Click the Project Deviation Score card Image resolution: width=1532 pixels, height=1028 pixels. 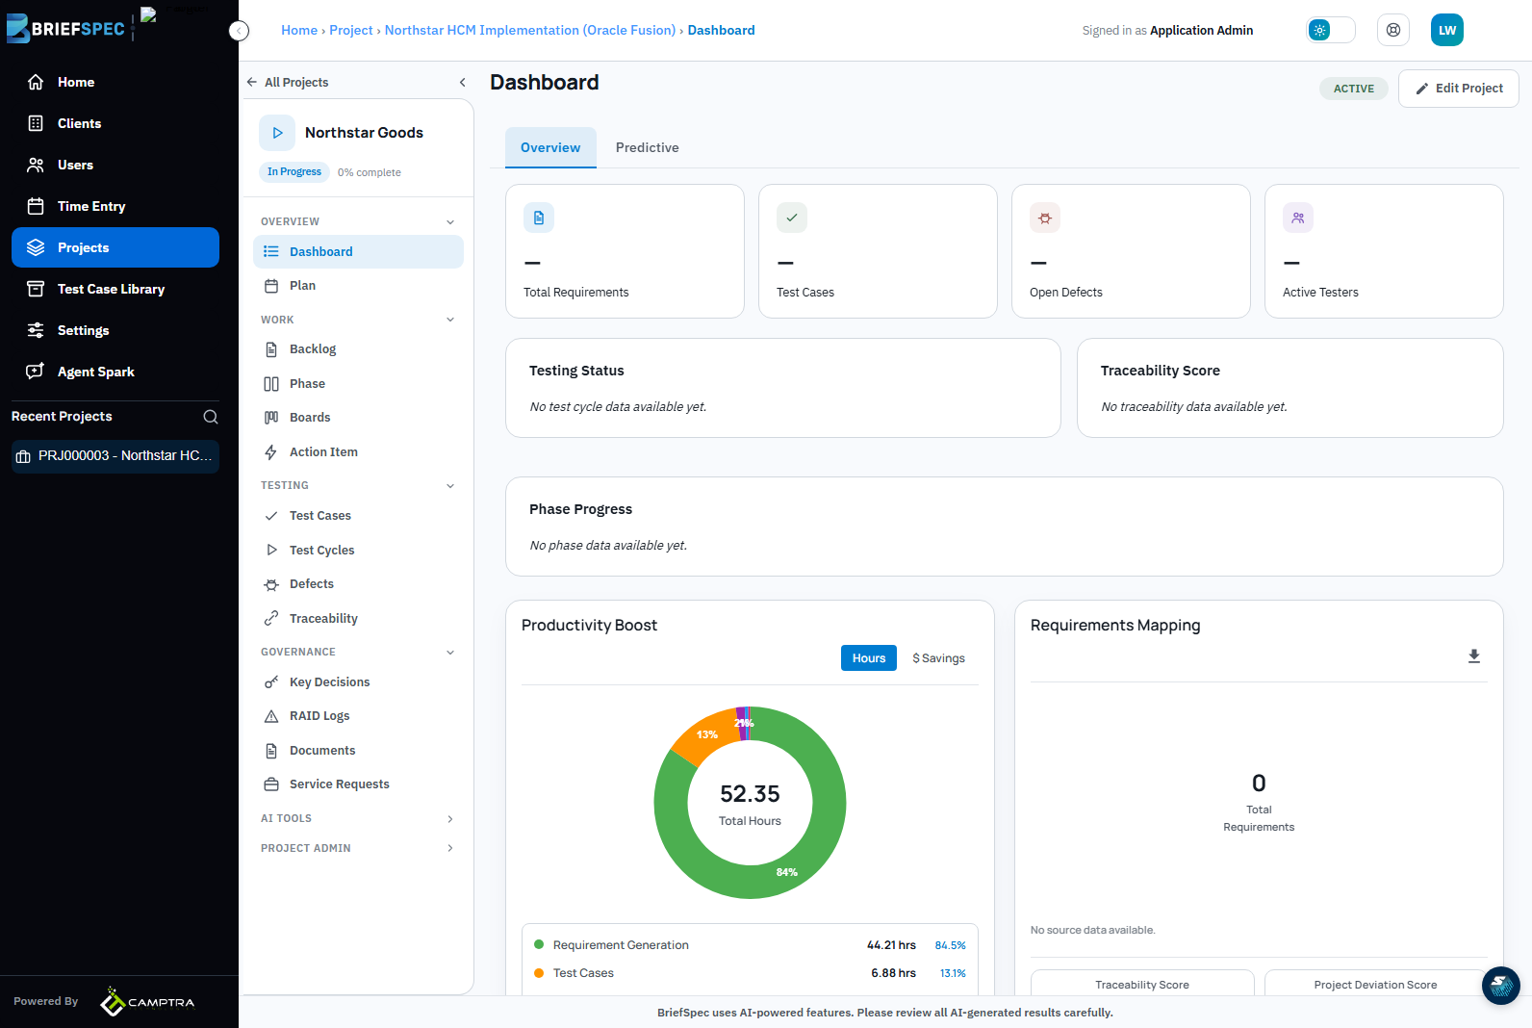pos(1376,984)
